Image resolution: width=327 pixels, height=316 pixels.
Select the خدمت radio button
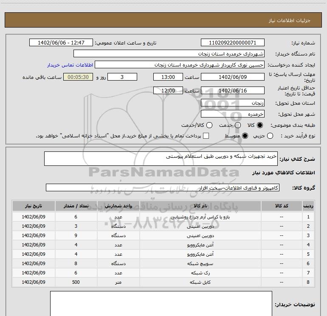[x=238, y=125]
